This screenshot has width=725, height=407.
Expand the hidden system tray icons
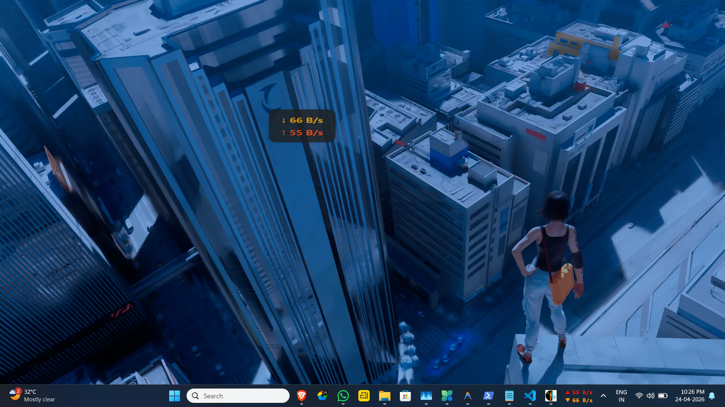[603, 396]
